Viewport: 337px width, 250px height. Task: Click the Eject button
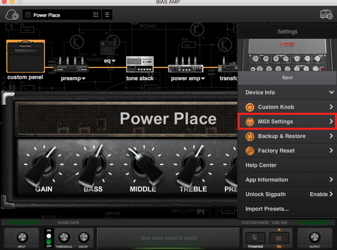pyautogui.click(x=287, y=78)
